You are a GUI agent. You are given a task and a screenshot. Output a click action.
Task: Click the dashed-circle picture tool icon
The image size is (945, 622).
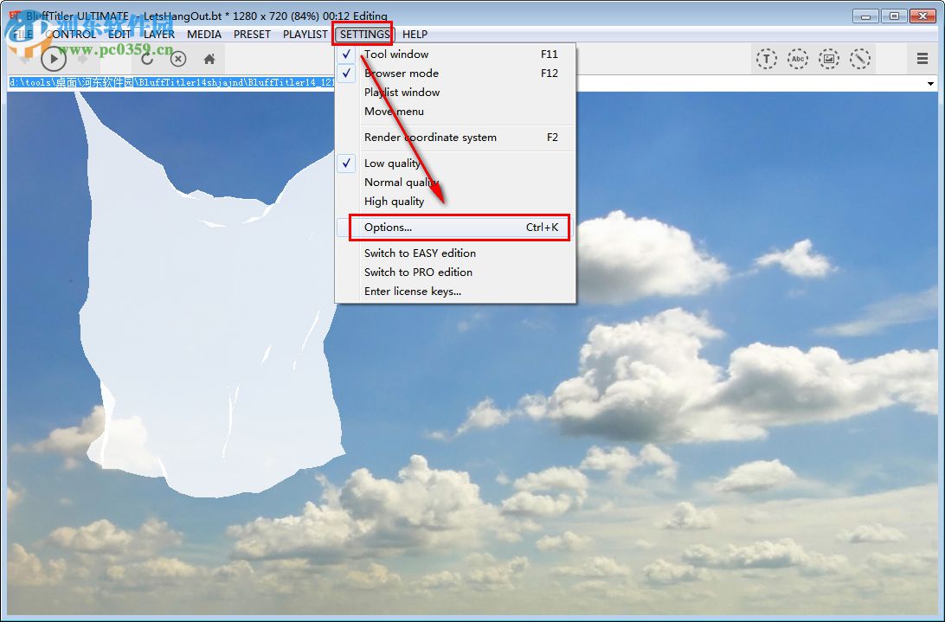[x=829, y=59]
